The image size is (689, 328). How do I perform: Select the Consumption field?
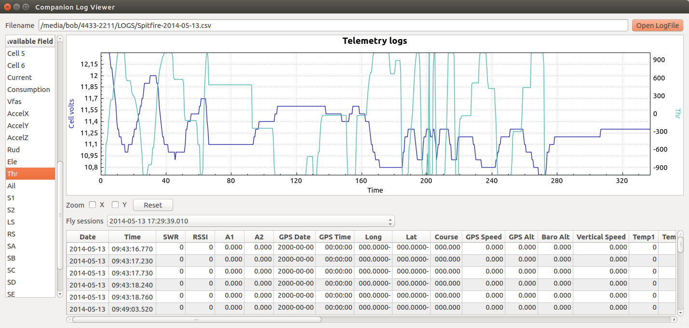pyautogui.click(x=30, y=89)
